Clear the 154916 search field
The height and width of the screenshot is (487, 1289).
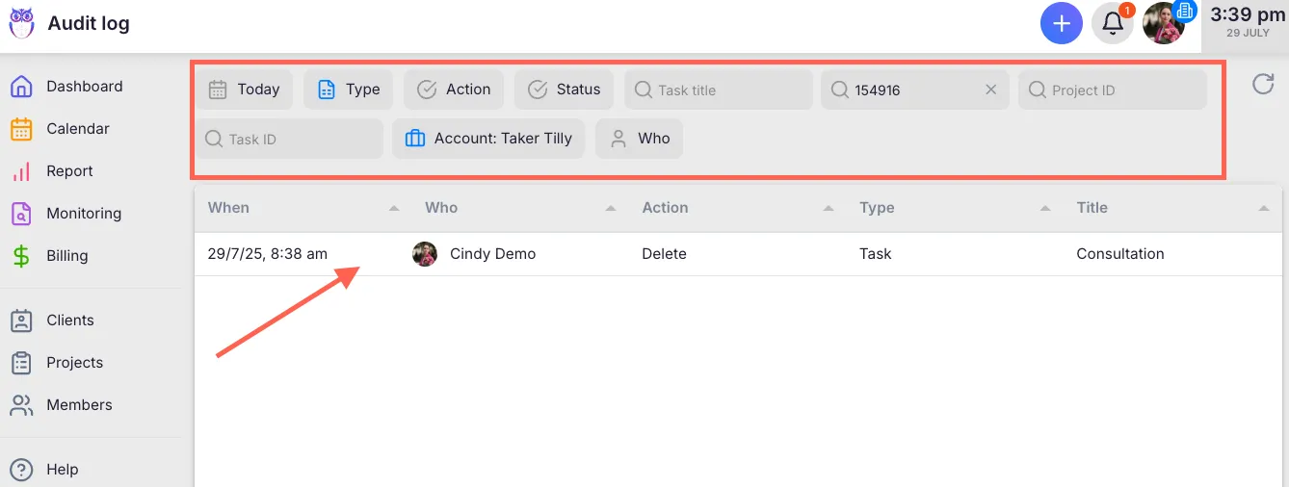click(x=990, y=90)
